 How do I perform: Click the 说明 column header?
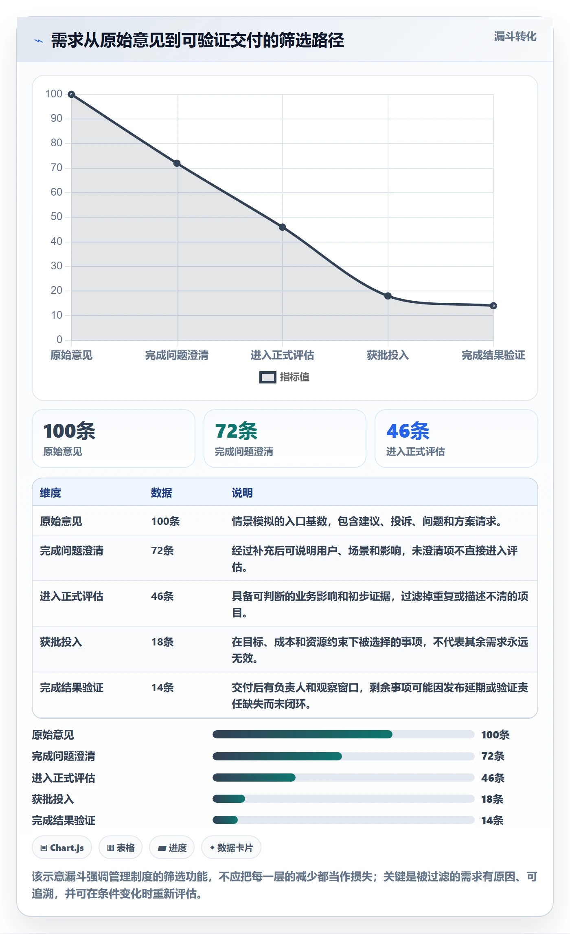coord(242,493)
